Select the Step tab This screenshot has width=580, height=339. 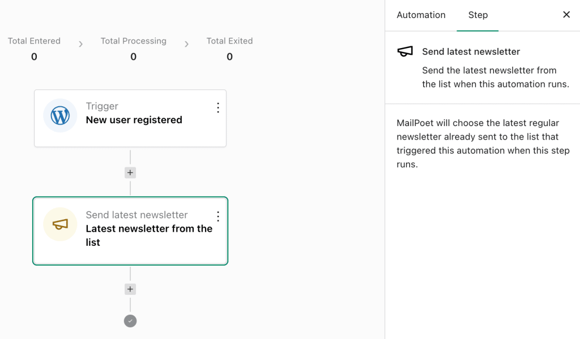point(477,15)
